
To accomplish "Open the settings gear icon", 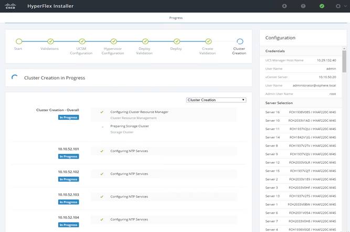I will click(338, 6).
